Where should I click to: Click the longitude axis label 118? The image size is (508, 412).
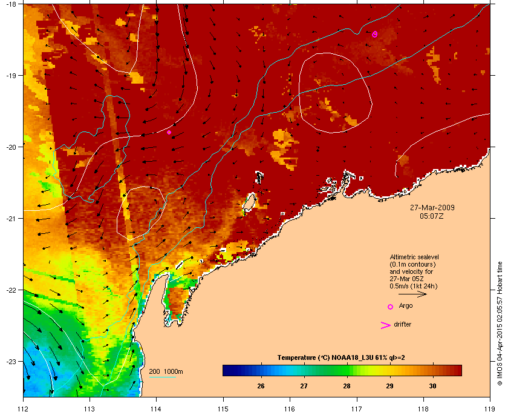pos(423,408)
